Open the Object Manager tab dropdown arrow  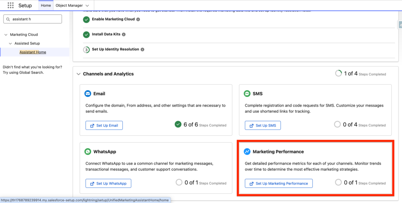pos(87,5)
